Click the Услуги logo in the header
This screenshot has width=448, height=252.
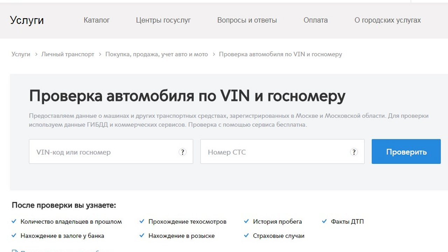tap(27, 20)
